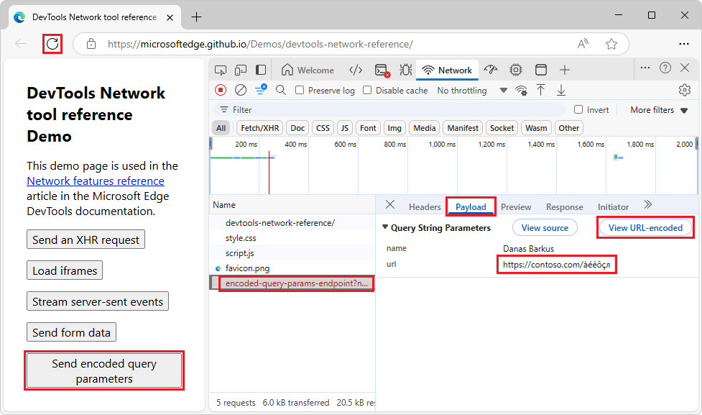Select the Inspect element tool
702x415 pixels.
point(221,70)
